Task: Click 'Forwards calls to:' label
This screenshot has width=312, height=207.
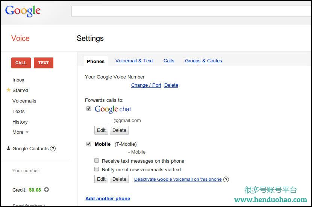Action: [x=104, y=100]
